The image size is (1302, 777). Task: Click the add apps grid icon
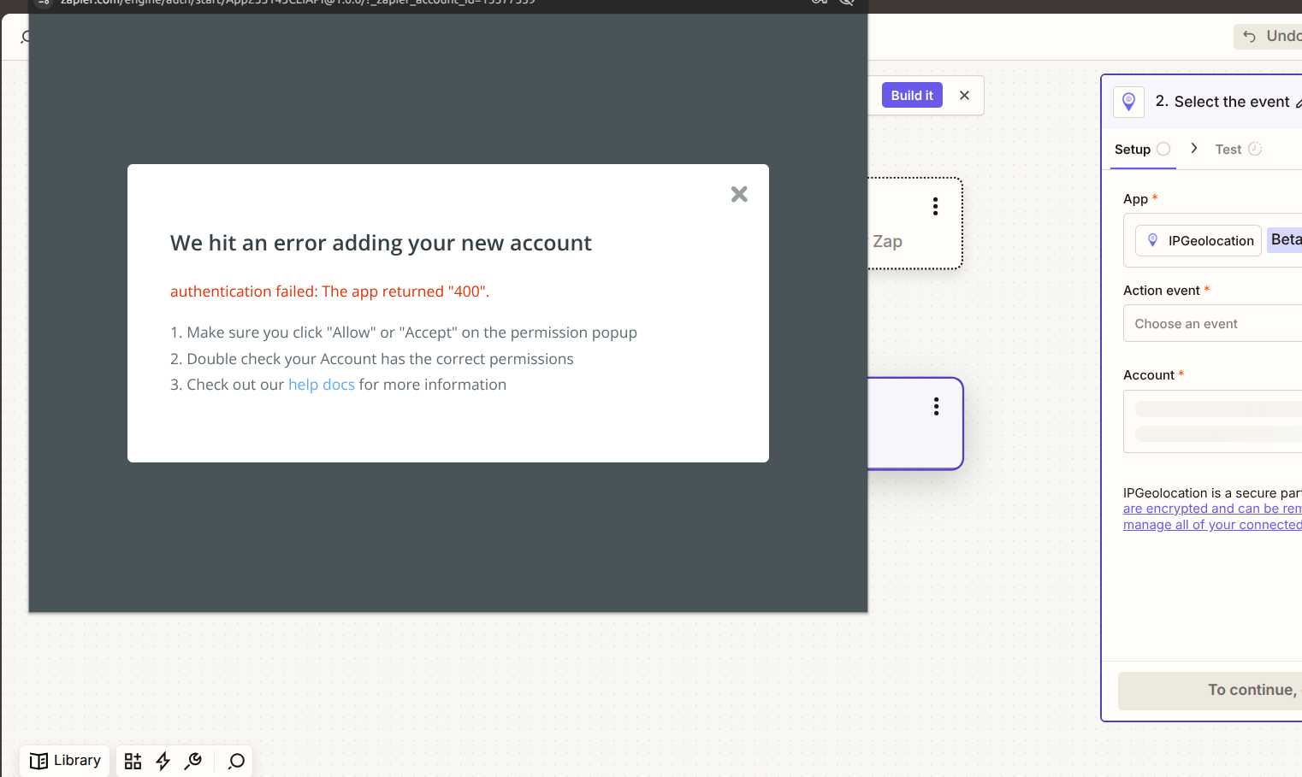pyautogui.click(x=133, y=761)
